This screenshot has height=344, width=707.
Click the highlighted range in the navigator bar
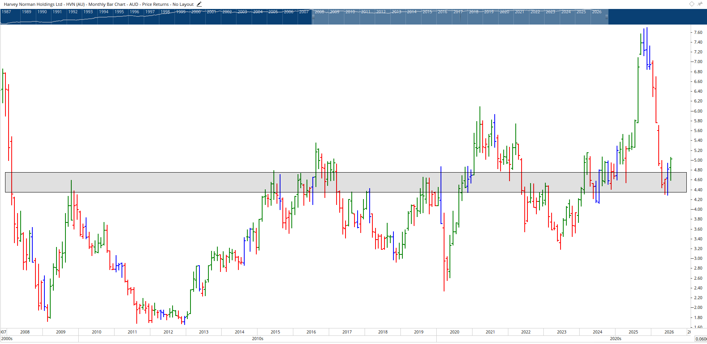[460, 17]
